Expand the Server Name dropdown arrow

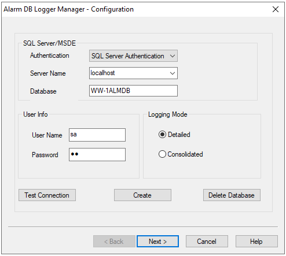(173, 73)
